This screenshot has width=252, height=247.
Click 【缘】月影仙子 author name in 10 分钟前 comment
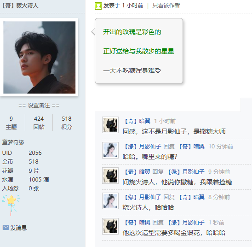[x=143, y=146]
